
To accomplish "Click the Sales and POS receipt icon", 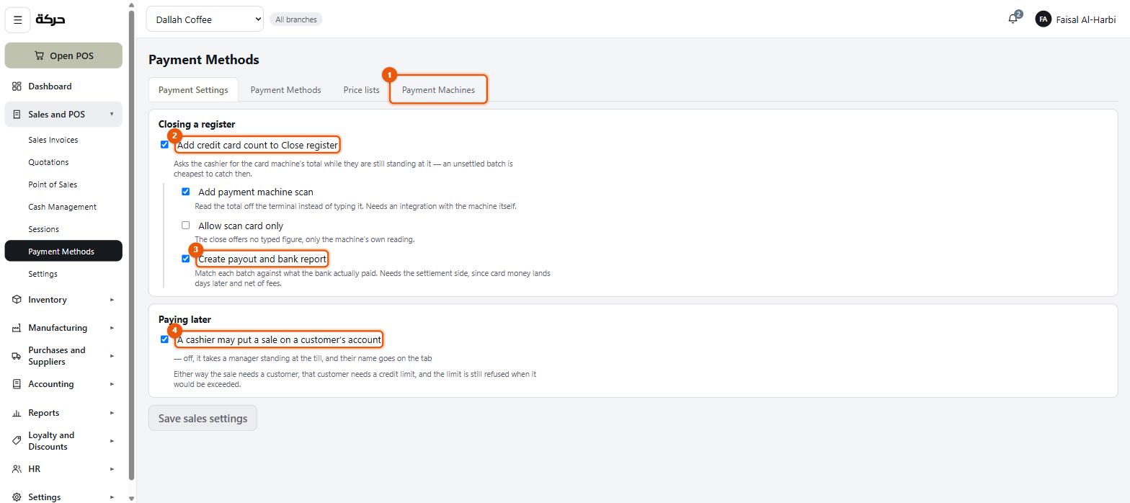I will point(17,115).
